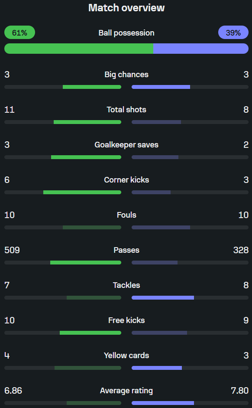Image resolution: width=252 pixels, height=408 pixels.
Task: Click the Average rating label
Action: click(x=126, y=391)
